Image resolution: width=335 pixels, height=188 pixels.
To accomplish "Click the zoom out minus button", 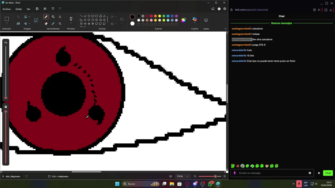I will coord(195,177).
